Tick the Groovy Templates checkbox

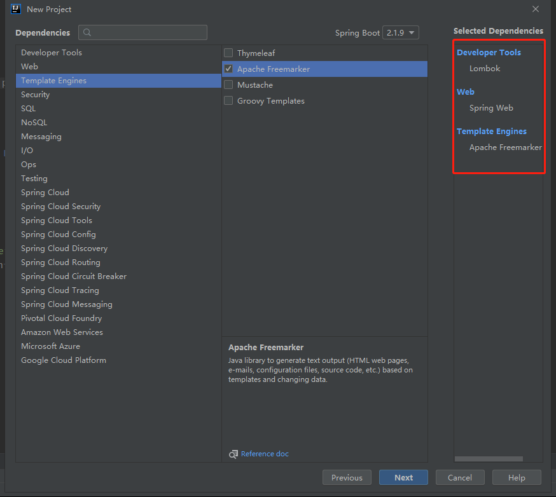coord(228,100)
